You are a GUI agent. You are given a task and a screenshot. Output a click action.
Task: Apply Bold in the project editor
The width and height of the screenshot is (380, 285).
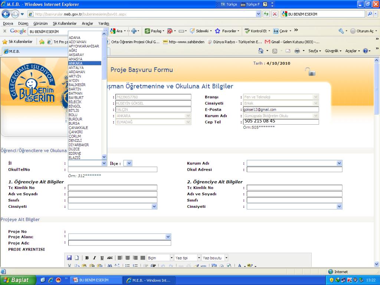(x=87, y=258)
